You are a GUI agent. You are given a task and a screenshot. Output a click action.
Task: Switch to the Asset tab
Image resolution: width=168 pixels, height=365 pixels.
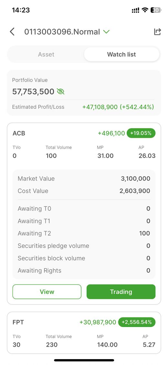pos(46,55)
